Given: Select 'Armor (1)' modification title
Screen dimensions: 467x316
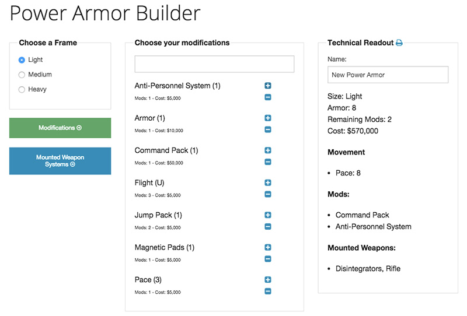Looking at the screenshot, I should click(x=150, y=118).
